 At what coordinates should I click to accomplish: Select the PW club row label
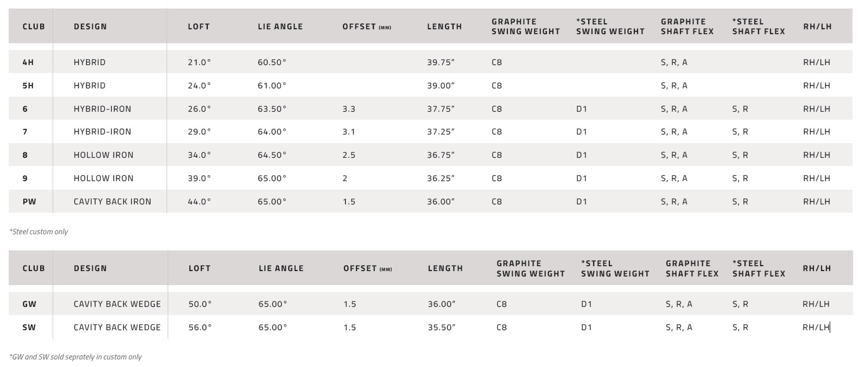29,202
